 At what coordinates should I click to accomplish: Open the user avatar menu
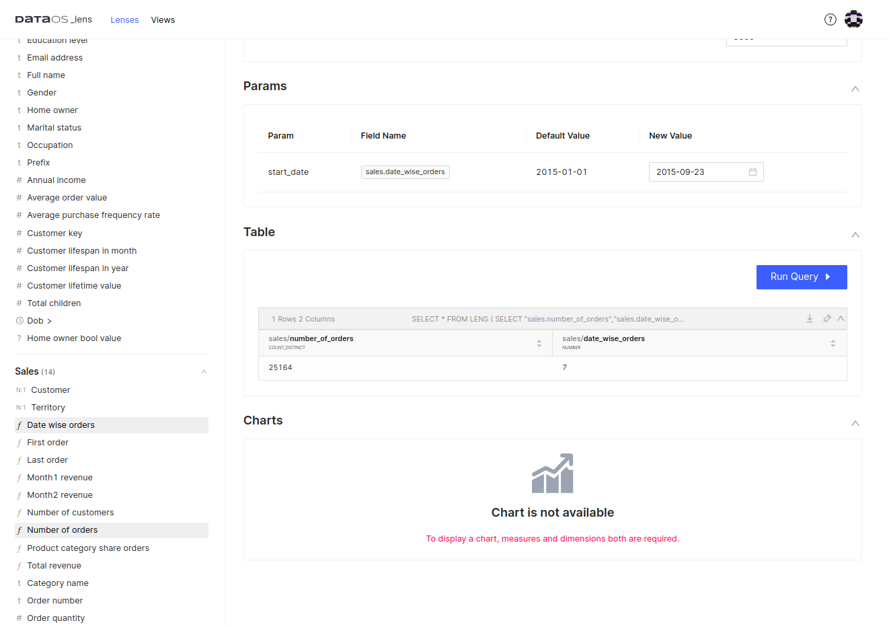coord(854,20)
